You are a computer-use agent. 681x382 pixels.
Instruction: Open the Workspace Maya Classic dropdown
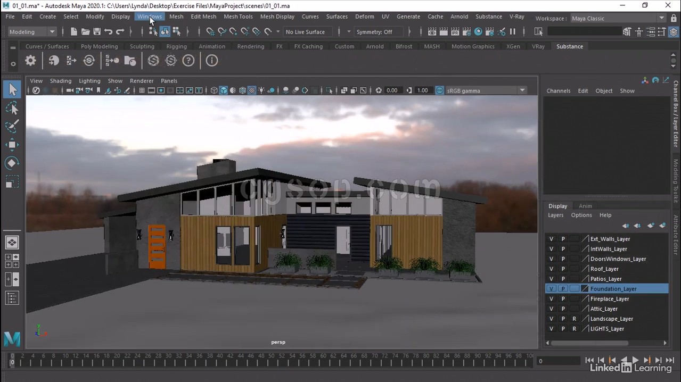coord(618,19)
